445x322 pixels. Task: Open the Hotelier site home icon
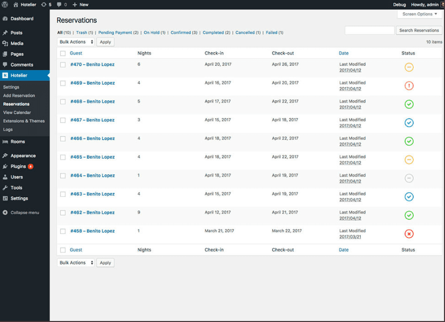coord(16,5)
